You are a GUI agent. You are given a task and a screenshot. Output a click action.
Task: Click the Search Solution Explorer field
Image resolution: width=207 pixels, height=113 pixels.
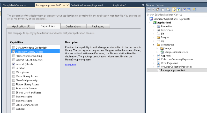(176, 15)
